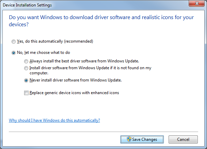This screenshot has width=207, height=149.
Task: Choose the "Install driver software if not found" radio circle
Action: coord(26,68)
